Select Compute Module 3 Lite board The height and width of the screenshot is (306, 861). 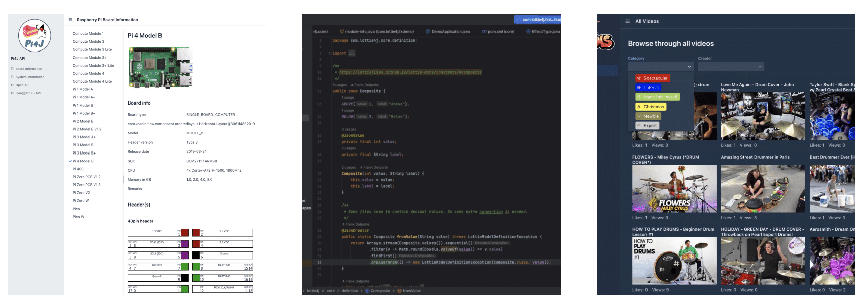coord(92,49)
